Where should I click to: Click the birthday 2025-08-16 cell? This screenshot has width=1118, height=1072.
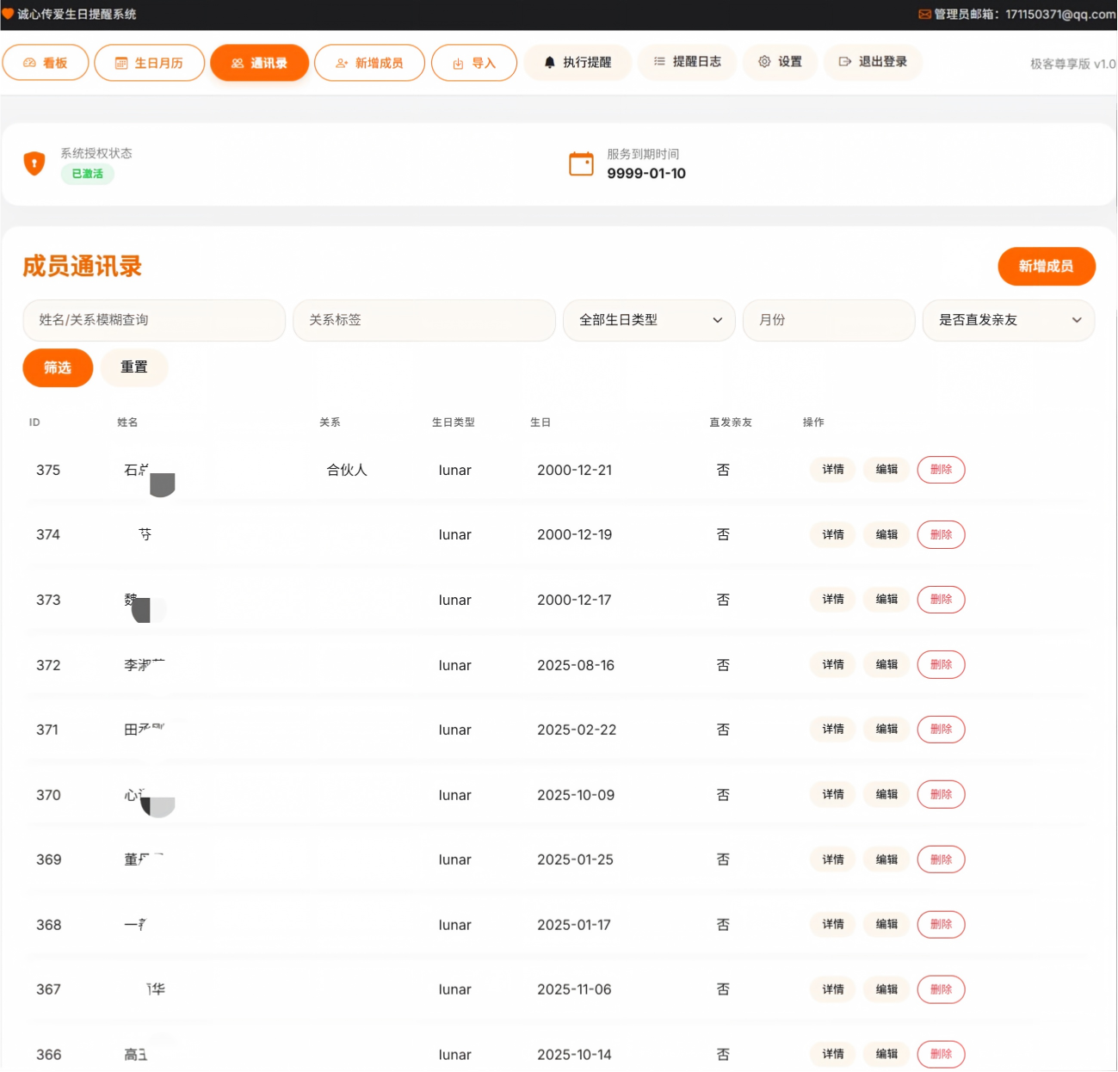pyautogui.click(x=576, y=665)
